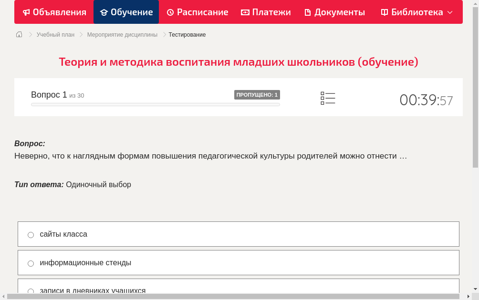Image resolution: width=479 pixels, height=300 pixels.
Task: Click the home icon in the breadcrumb trail
Action: (x=19, y=34)
